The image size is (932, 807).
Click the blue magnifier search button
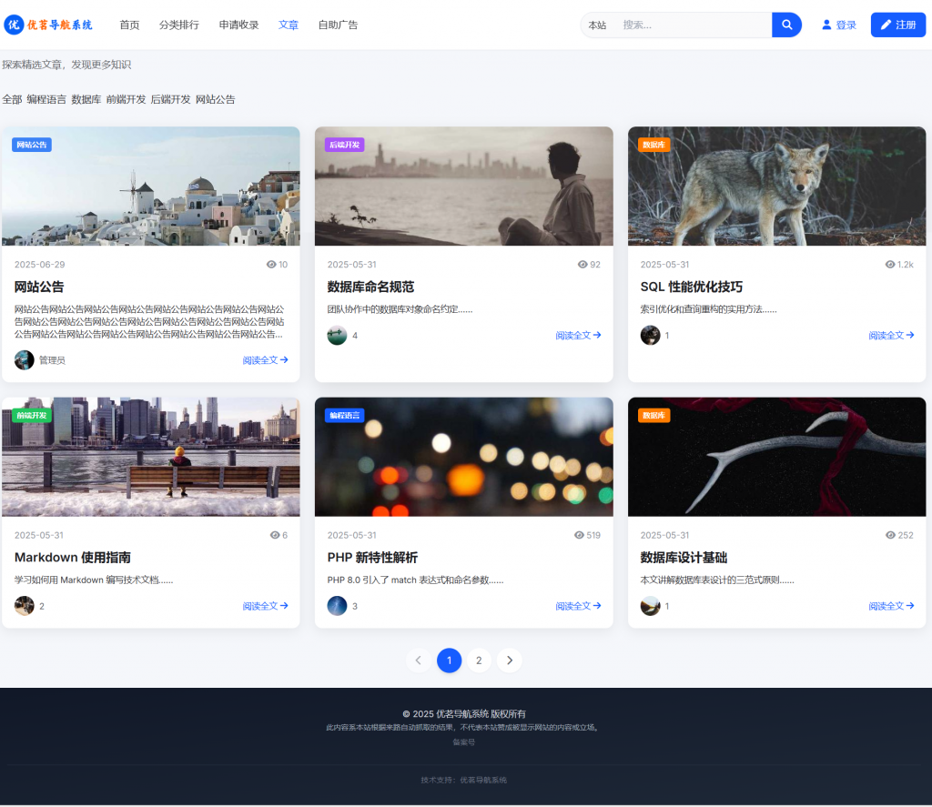(x=786, y=25)
